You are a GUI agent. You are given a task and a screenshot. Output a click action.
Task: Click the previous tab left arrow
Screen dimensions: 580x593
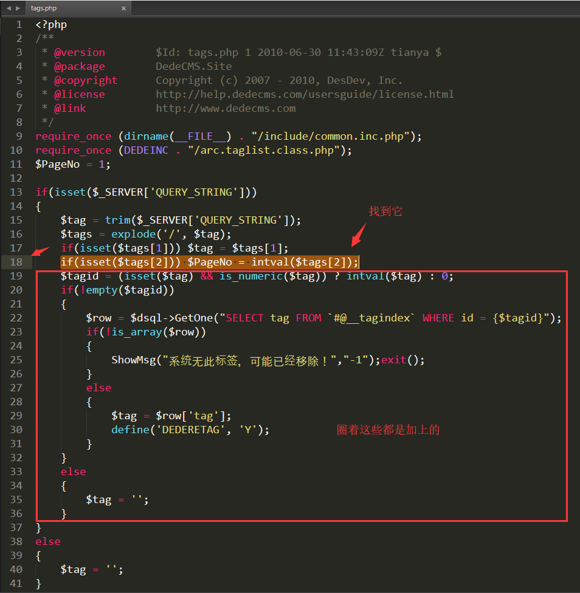point(9,8)
